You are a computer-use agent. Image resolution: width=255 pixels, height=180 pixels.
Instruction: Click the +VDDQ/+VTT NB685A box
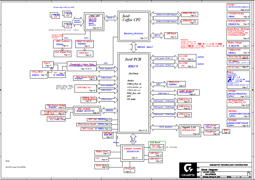(238, 52)
